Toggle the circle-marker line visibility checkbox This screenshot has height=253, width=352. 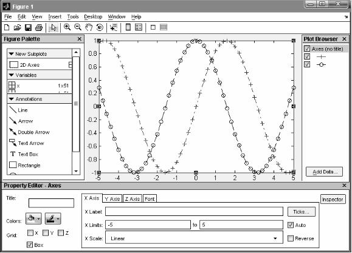[x=307, y=64]
